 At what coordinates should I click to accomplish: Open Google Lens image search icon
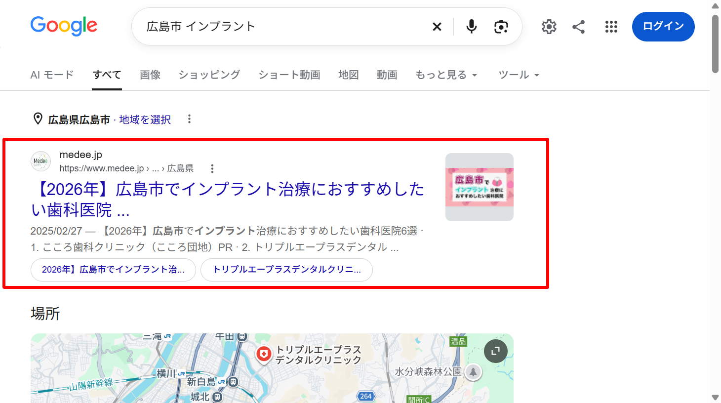point(501,27)
